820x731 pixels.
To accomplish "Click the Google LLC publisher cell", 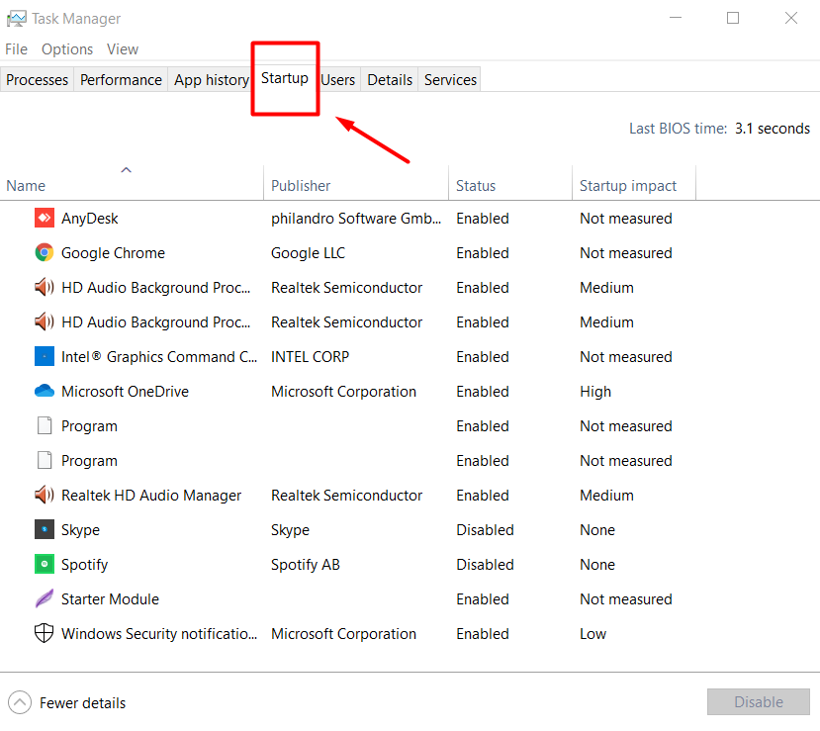I will (x=308, y=252).
